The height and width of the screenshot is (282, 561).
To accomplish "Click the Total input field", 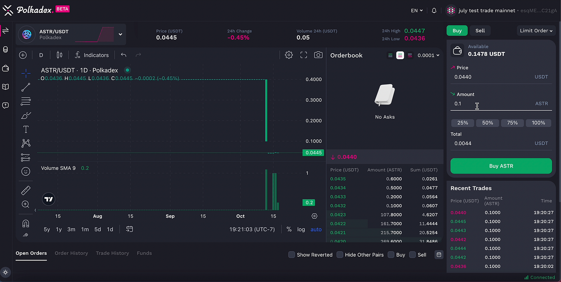I will tap(501, 143).
